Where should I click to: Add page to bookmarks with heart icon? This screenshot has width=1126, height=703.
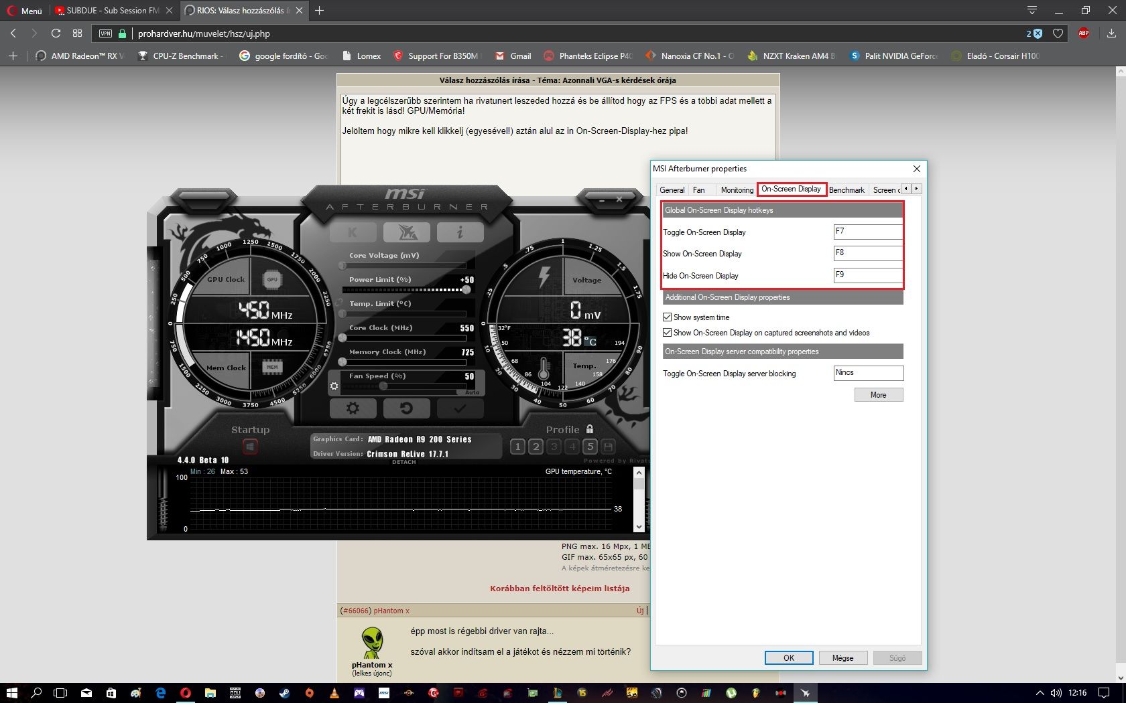[1058, 33]
